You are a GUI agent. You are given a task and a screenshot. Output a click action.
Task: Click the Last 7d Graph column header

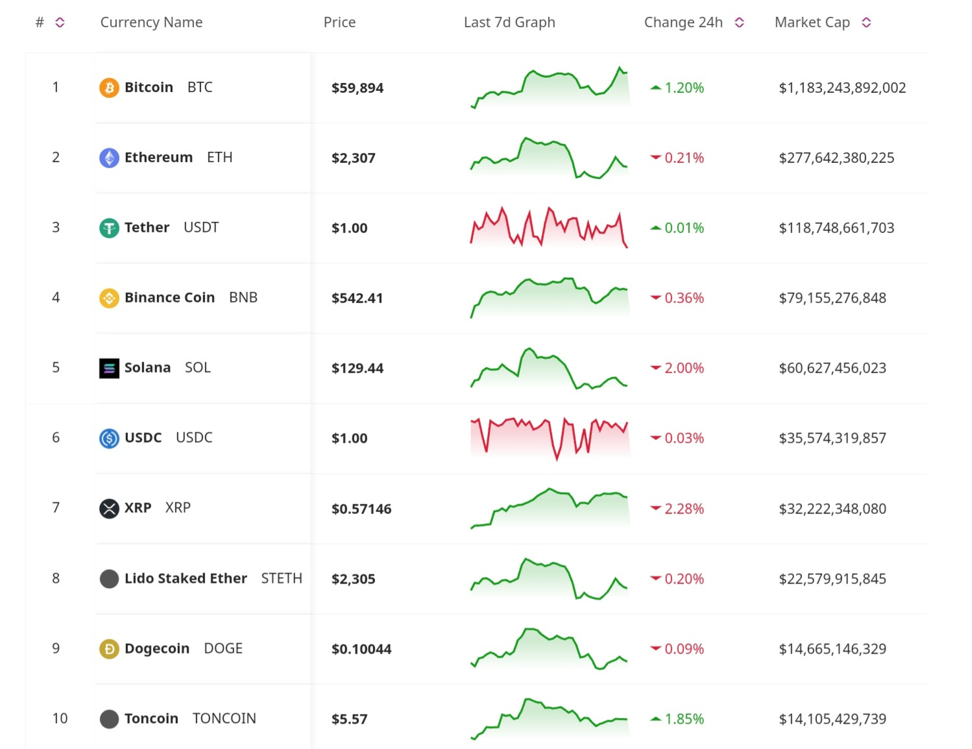(509, 22)
